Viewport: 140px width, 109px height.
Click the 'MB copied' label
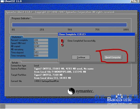point(15,46)
